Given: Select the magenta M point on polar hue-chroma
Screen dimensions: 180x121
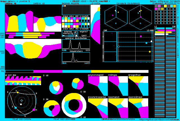Looking at the screenshot, I should (34, 110).
